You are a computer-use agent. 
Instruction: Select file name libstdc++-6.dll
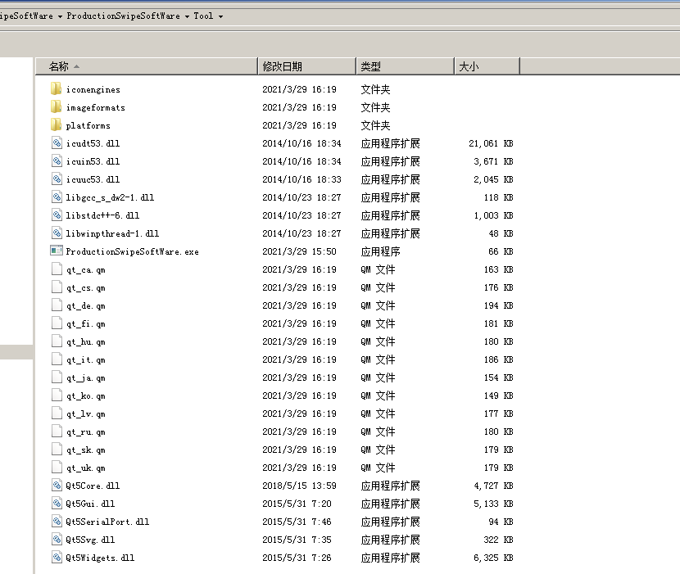pyautogui.click(x=102, y=215)
